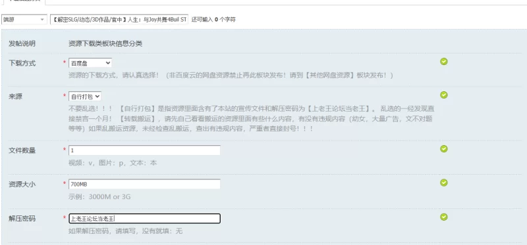Click green check icon for 文件数量
The width and height of the screenshot is (527, 245).
pos(444,148)
